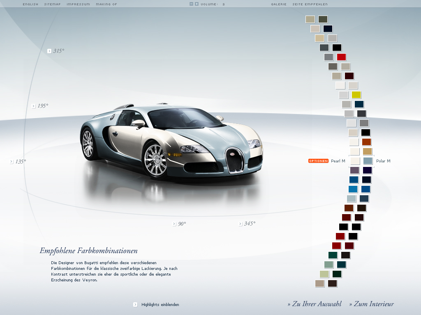Open the orange Optionen button
Image resolution: width=421 pixels, height=315 pixels.
[x=318, y=161]
